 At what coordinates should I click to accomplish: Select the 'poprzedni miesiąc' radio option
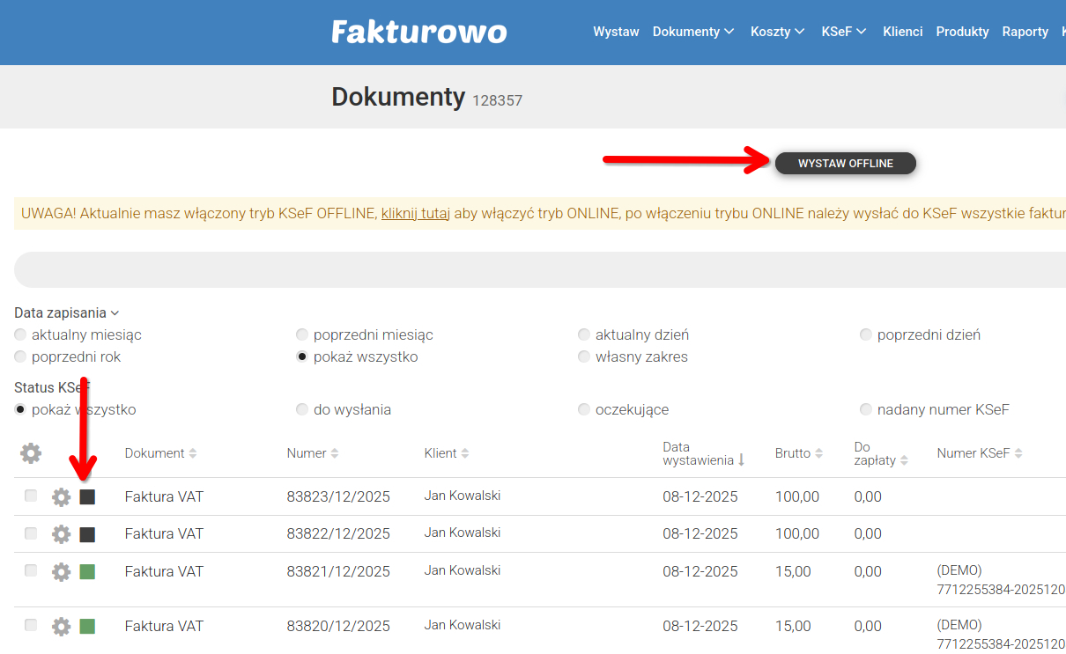(x=302, y=335)
